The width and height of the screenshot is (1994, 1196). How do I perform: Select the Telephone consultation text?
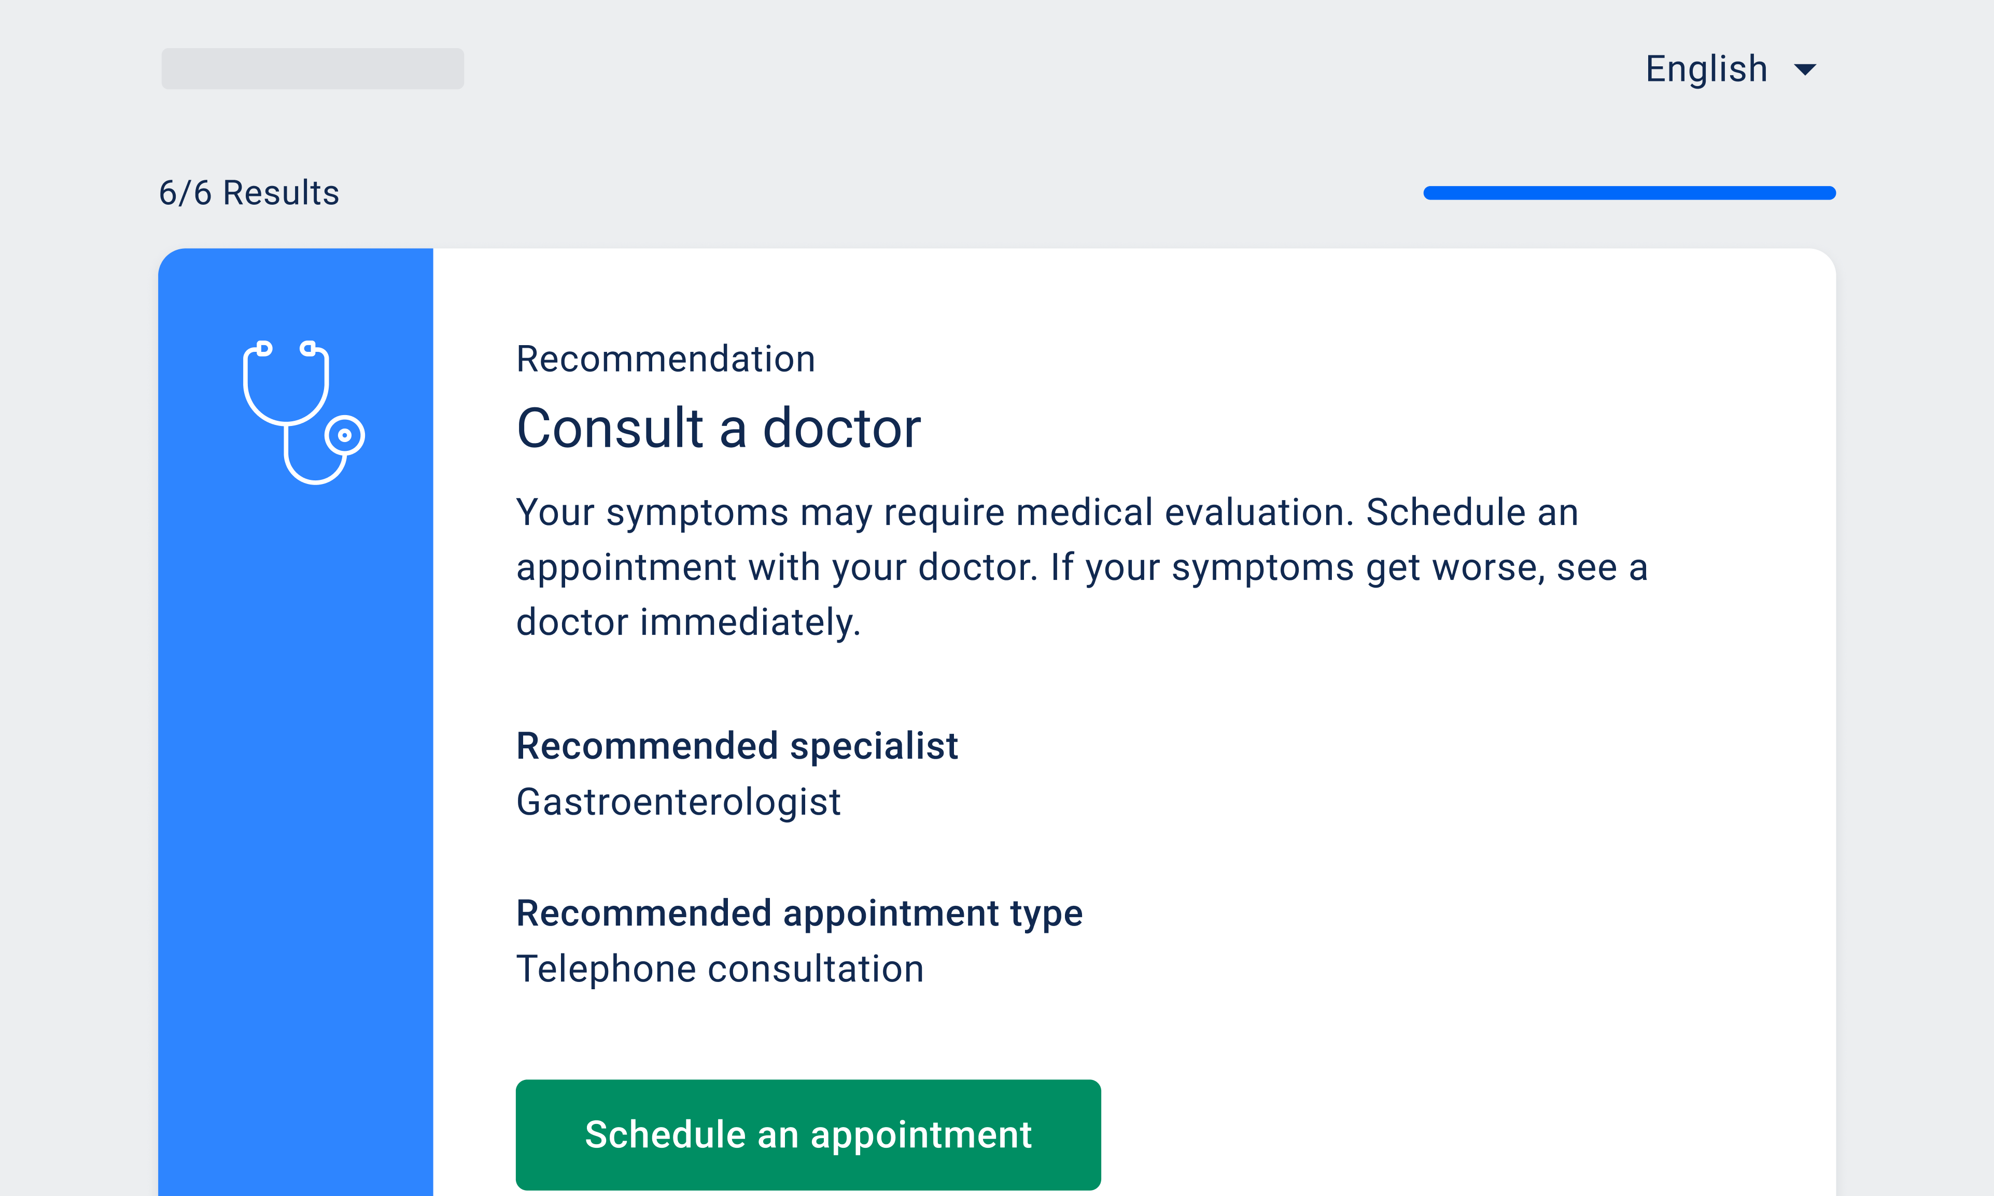[x=719, y=969]
